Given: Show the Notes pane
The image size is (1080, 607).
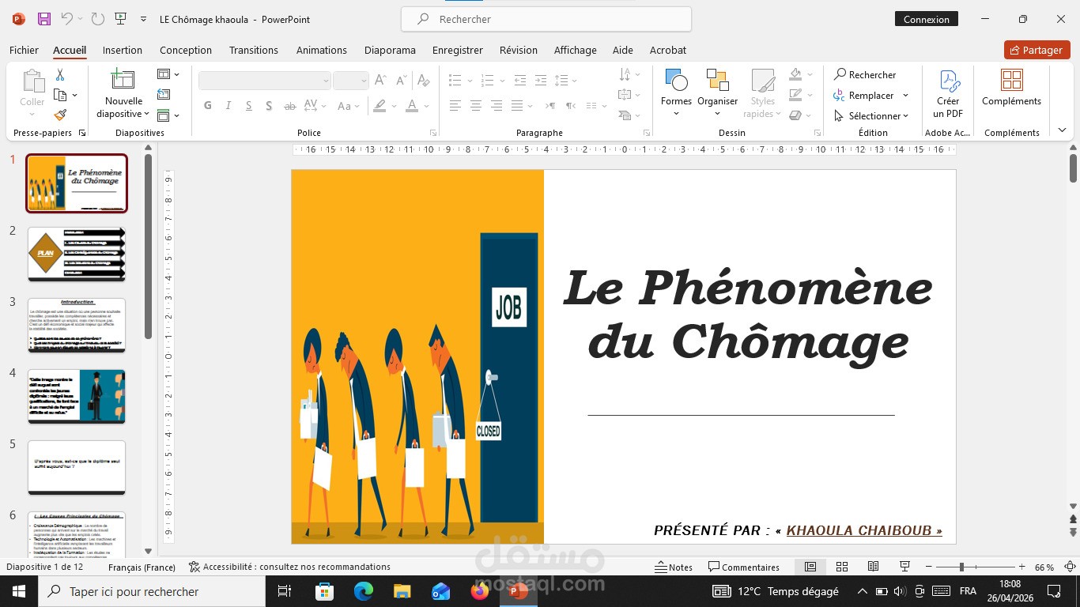Looking at the screenshot, I should click(x=674, y=567).
